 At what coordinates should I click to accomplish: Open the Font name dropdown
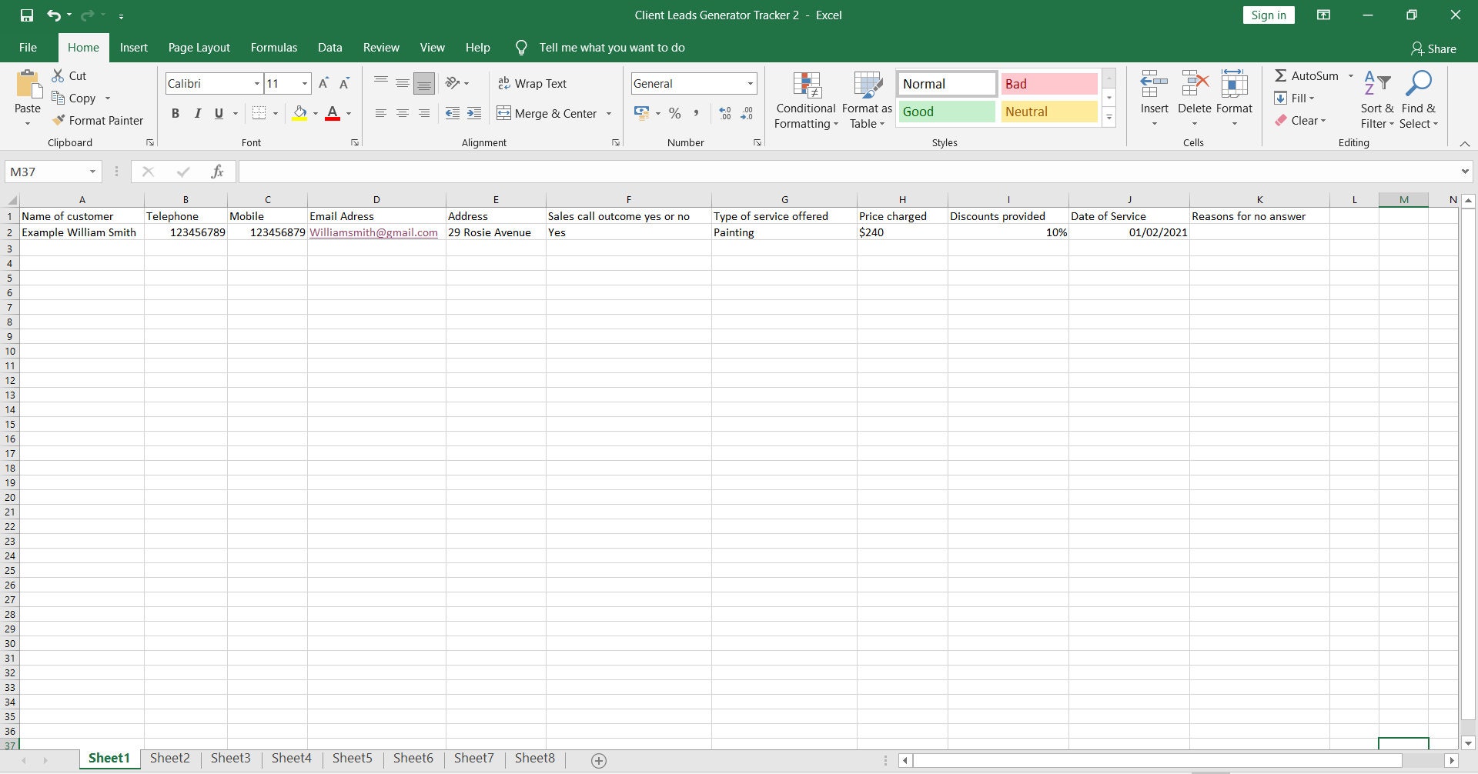coord(256,83)
